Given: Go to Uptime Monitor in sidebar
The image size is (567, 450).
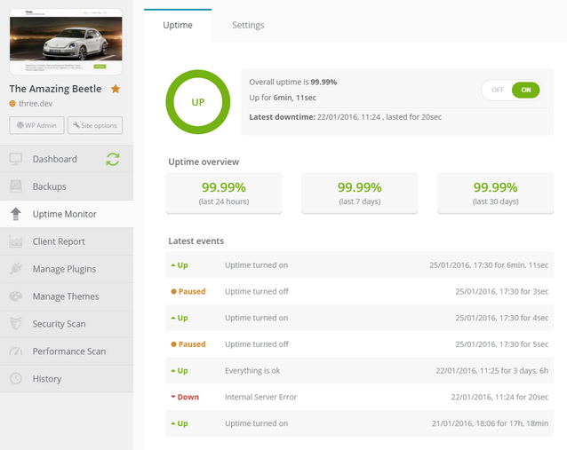Looking at the screenshot, I should click(x=65, y=214).
